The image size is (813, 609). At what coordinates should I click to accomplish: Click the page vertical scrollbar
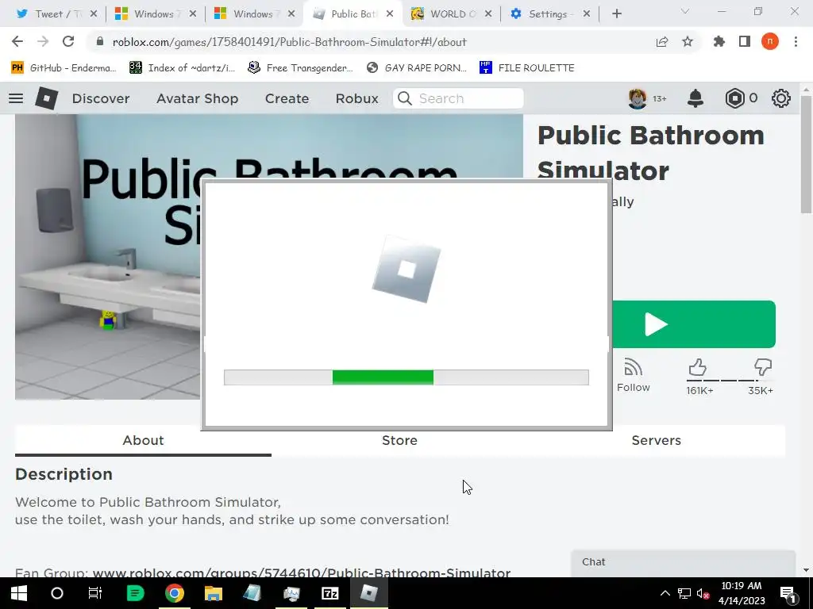point(805,153)
